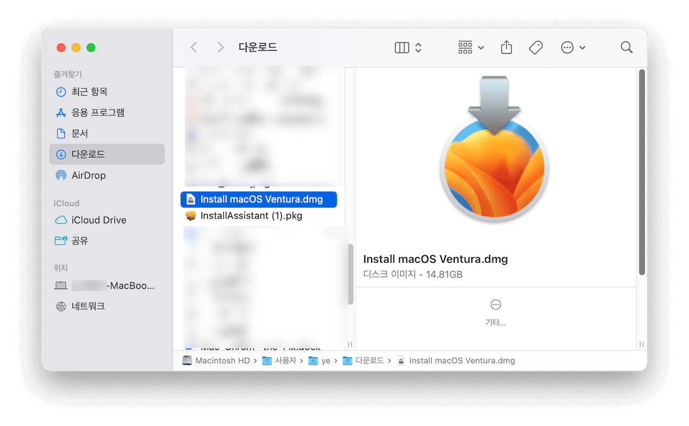The width and height of the screenshot is (689, 426).
Task: Click the 공유 shared folder icon
Action: (61, 240)
